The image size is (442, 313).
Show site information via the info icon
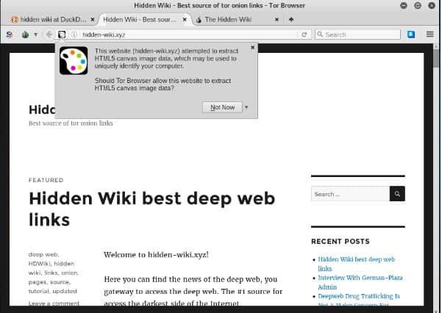pos(74,35)
